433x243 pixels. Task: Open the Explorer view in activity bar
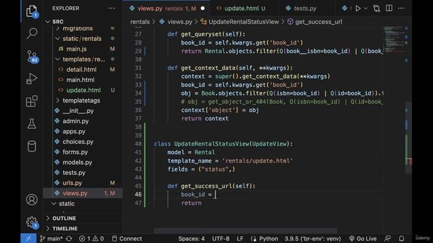(x=32, y=11)
